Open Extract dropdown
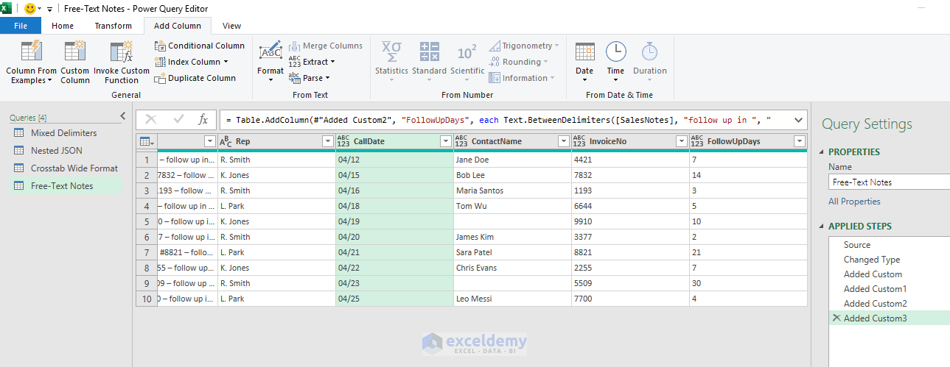The width and height of the screenshot is (950, 367). (312, 62)
